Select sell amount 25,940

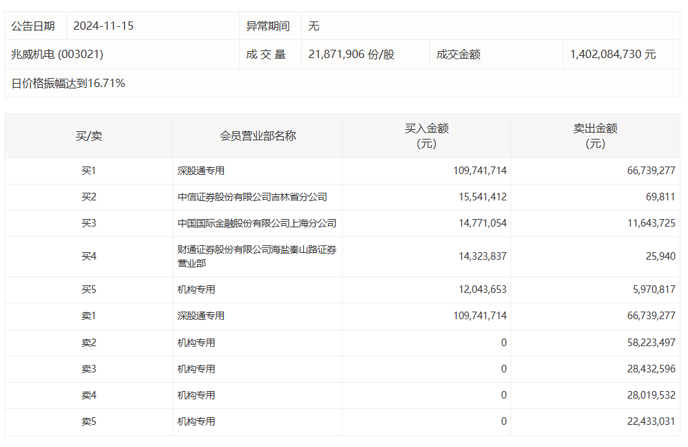point(660,256)
